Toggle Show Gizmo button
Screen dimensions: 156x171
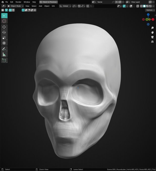point(124,6)
